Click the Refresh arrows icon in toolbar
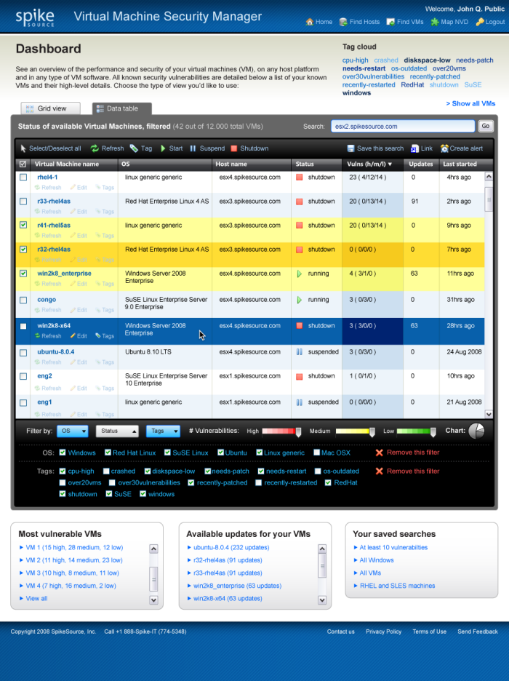 click(95, 148)
